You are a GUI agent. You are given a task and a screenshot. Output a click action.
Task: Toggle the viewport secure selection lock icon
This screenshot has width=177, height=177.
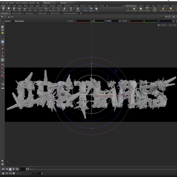3,42
